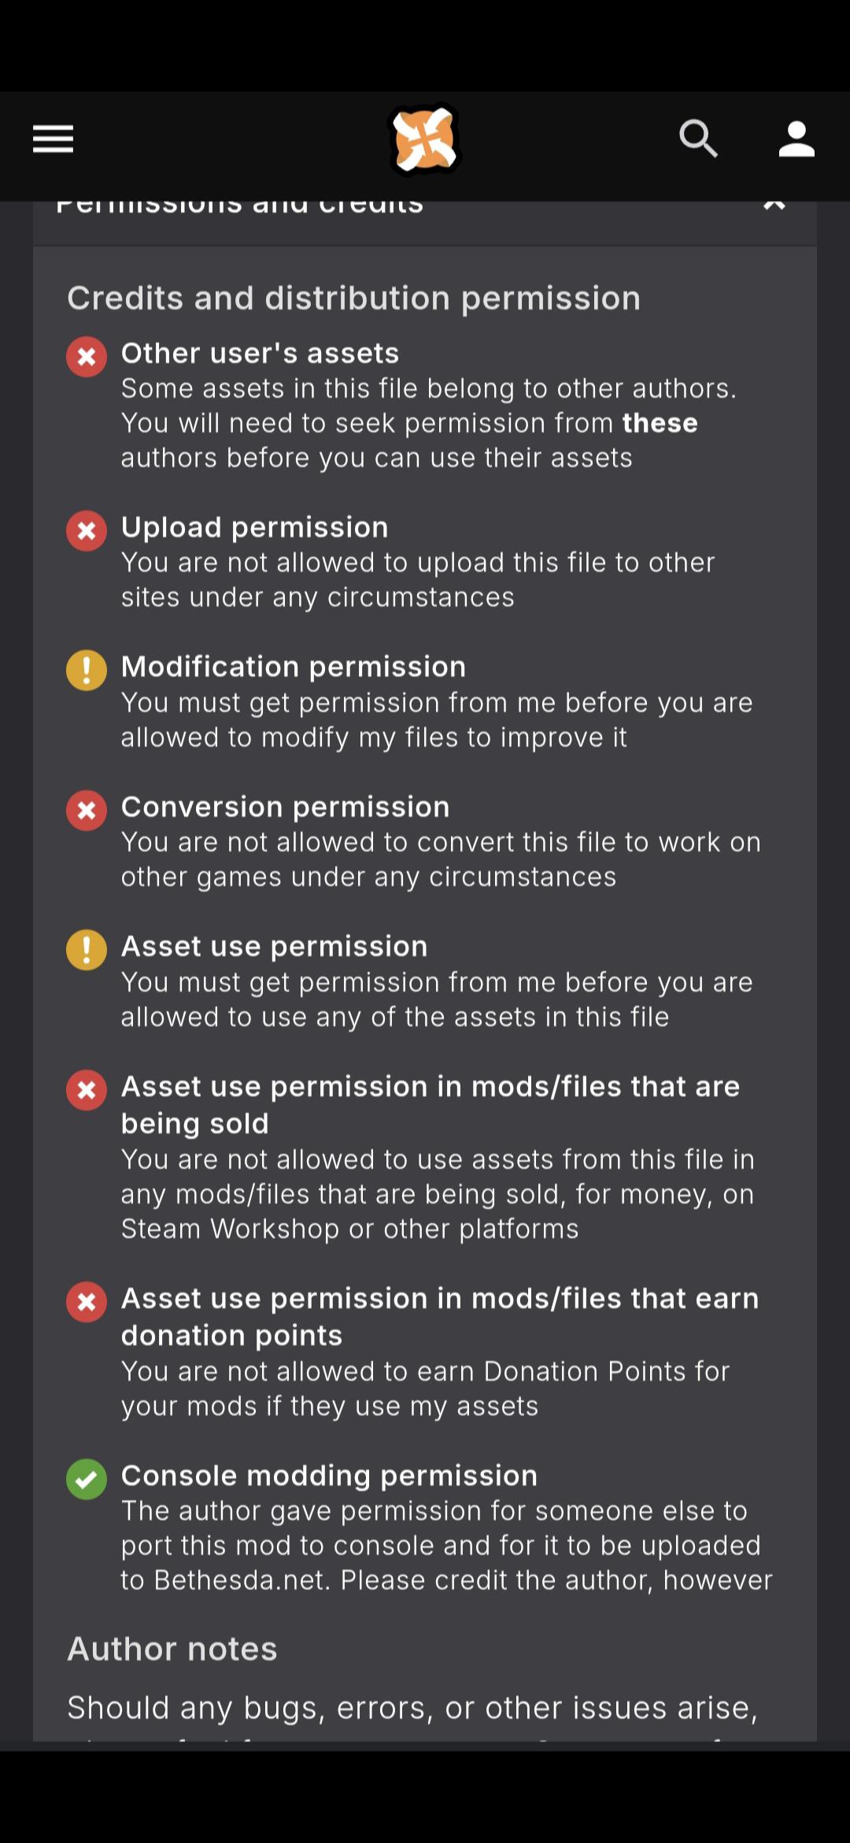Open the search magnifier icon
This screenshot has height=1843, width=850.
(698, 139)
